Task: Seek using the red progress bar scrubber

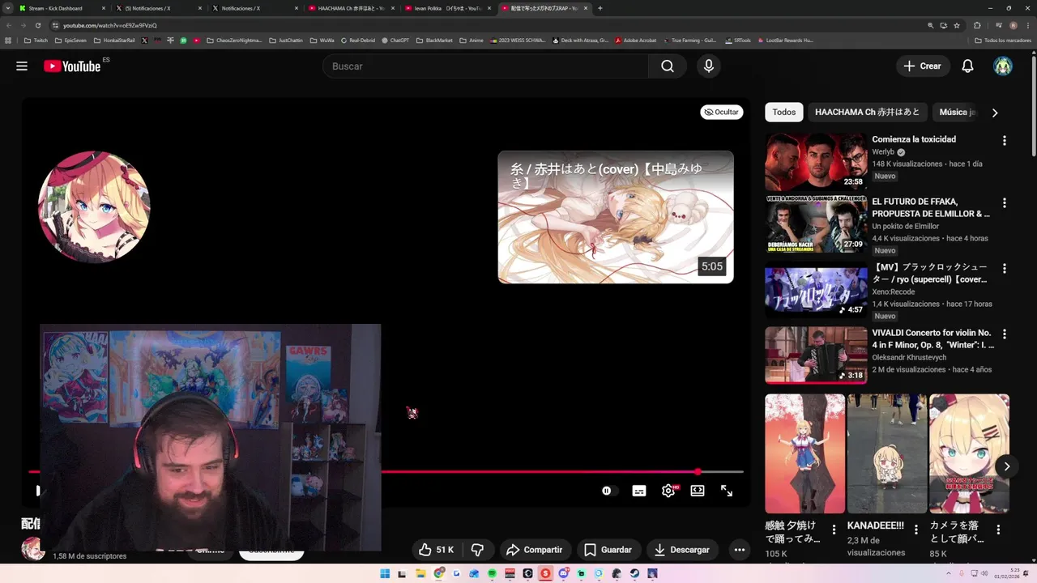Action: (698, 471)
